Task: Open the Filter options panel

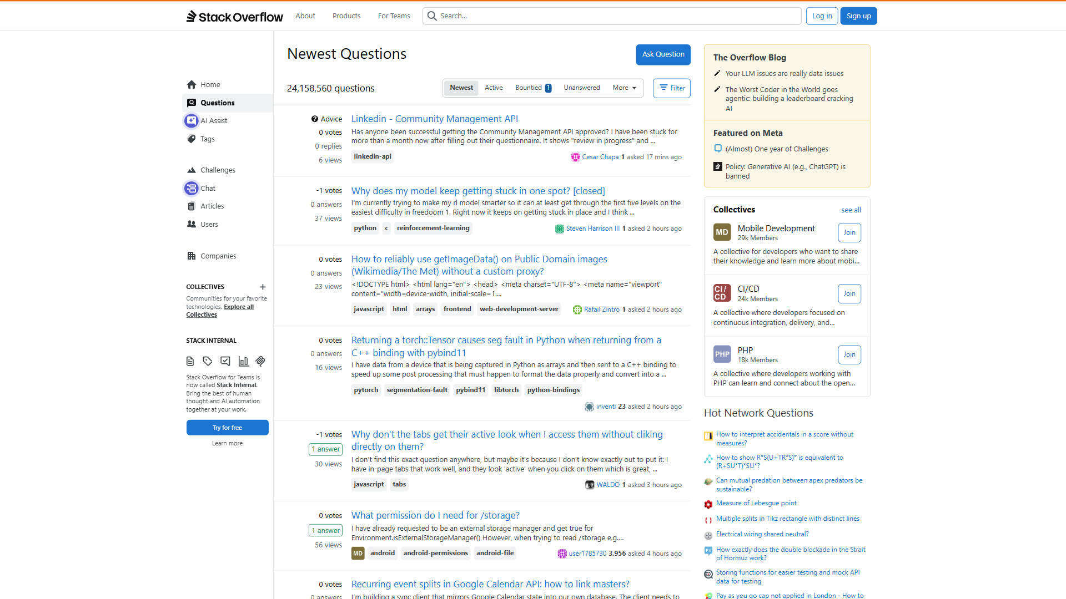Action: pos(672,88)
